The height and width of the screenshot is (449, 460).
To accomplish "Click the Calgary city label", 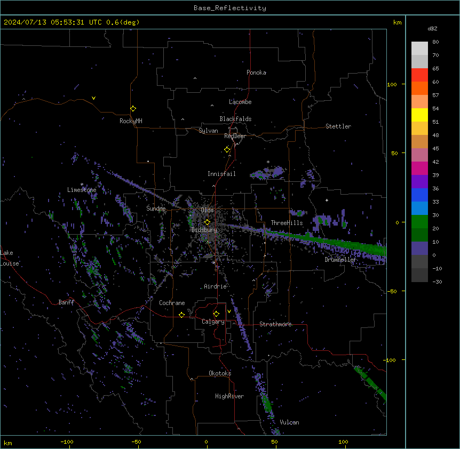I will click(x=213, y=322).
